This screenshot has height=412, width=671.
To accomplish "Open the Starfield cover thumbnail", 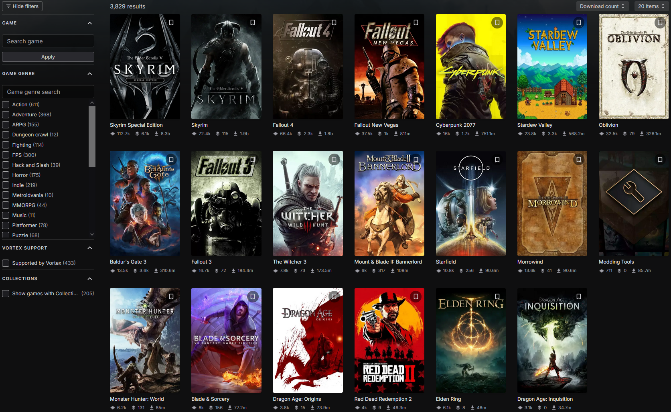I will (471, 203).
